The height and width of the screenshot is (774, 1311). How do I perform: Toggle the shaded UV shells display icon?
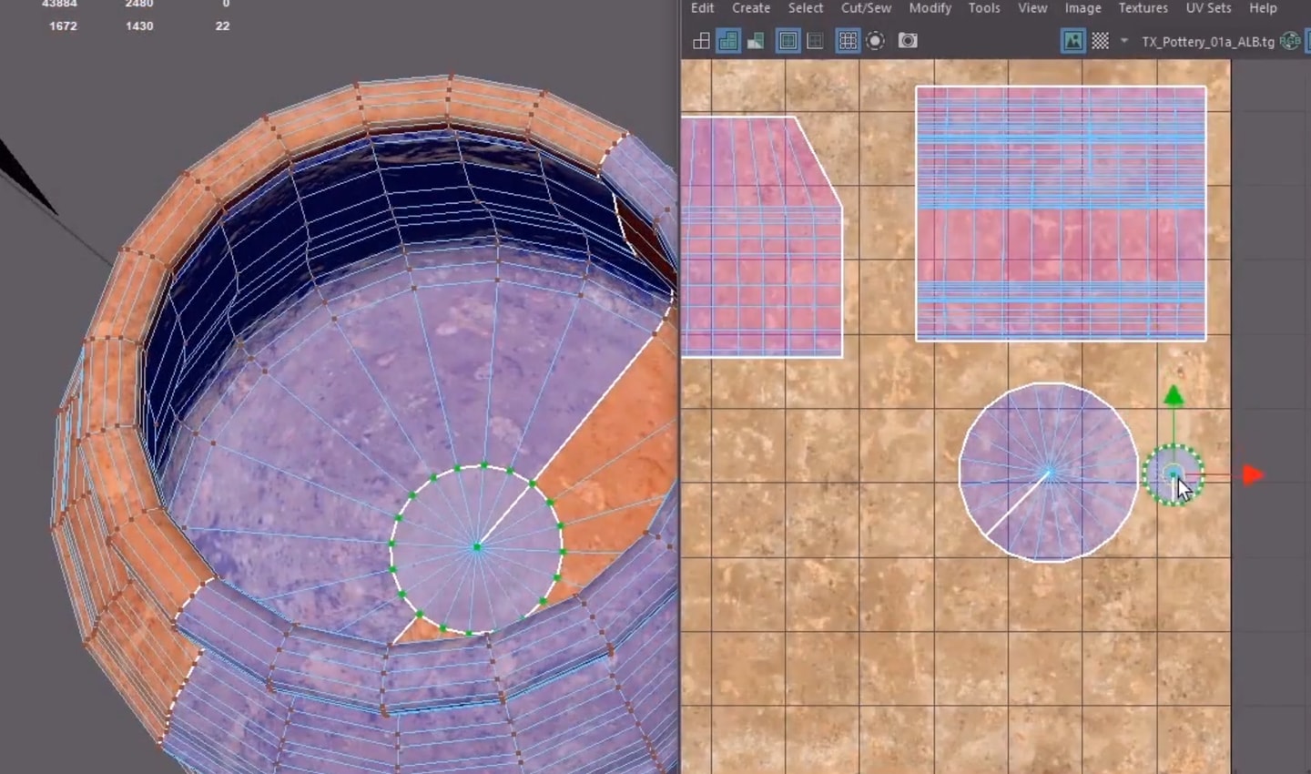coord(728,41)
